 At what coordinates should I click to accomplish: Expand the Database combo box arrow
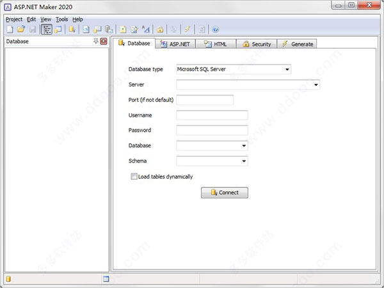[244, 146]
